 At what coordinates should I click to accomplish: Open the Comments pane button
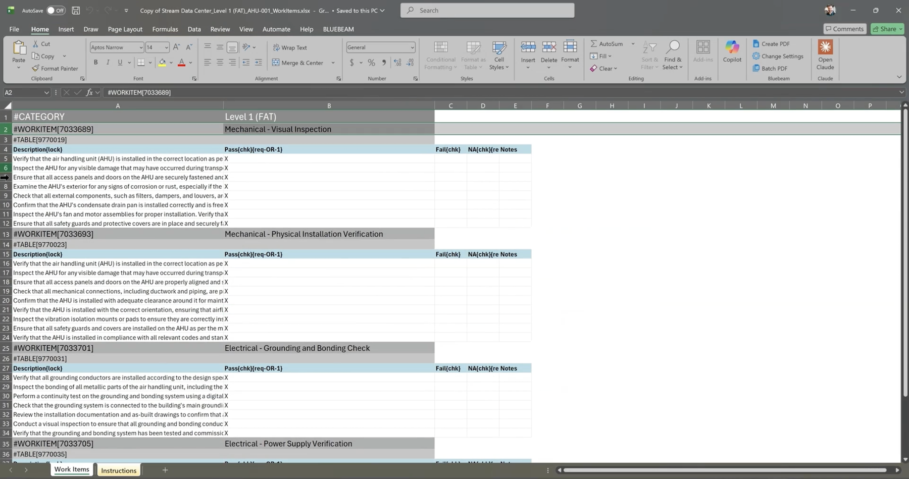(844, 29)
